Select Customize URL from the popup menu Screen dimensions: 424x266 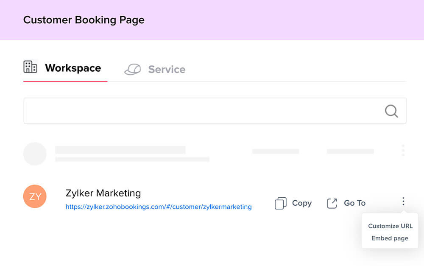pos(390,226)
